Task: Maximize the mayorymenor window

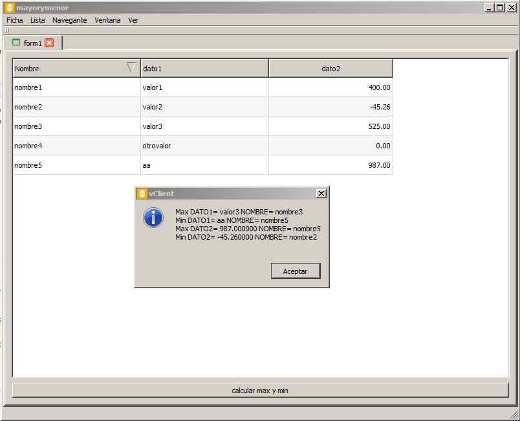Action: [x=500, y=8]
